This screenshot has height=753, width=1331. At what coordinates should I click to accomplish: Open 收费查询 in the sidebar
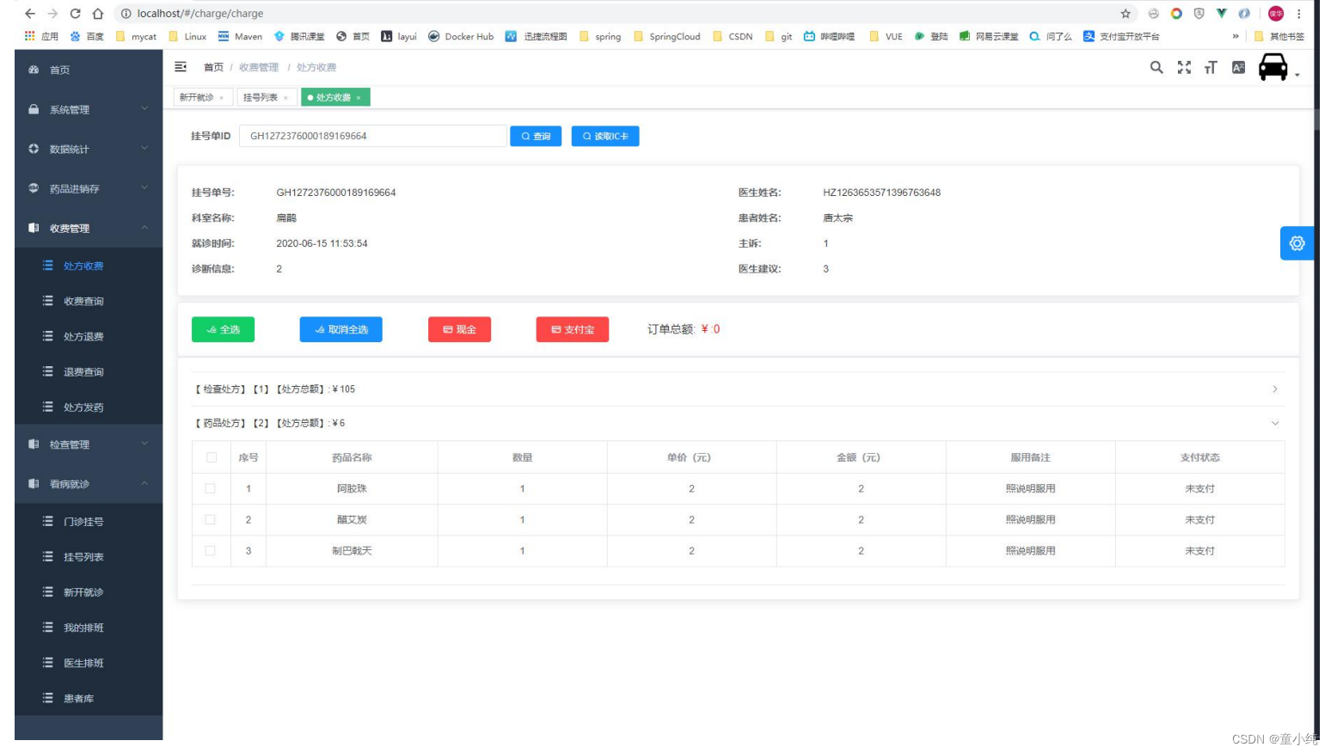tap(89, 301)
